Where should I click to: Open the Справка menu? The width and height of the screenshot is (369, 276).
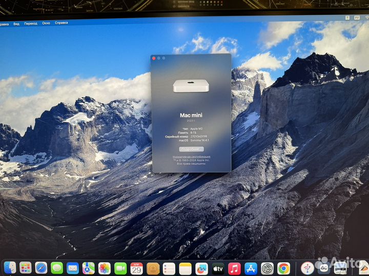coord(61,23)
